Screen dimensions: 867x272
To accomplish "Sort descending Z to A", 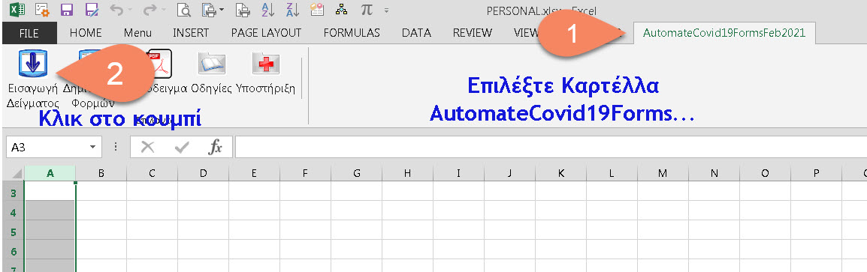I will point(293,10).
